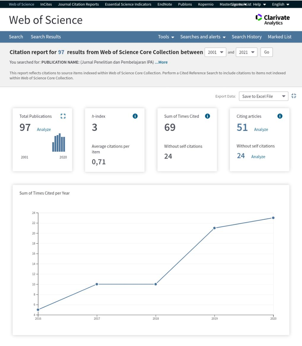The image size is (302, 346).
Task: Click the Go button
Action: (267, 52)
